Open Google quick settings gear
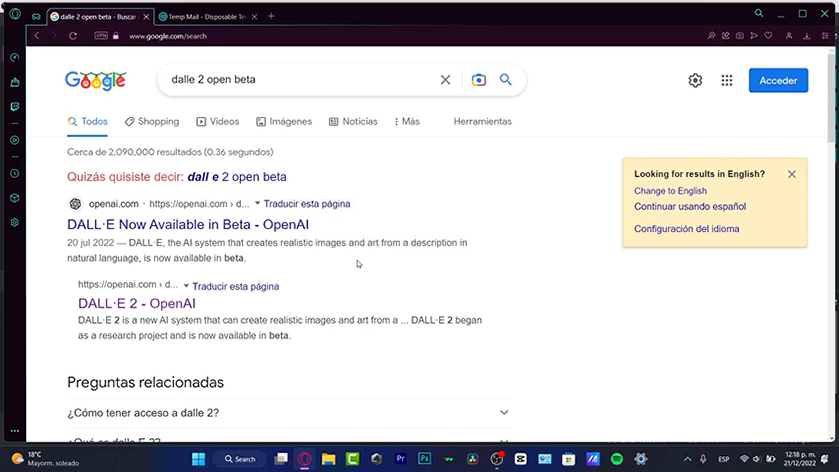This screenshot has width=839, height=472. (695, 80)
